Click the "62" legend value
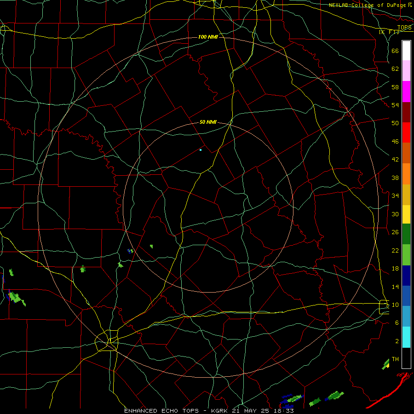Image resolution: width=414 pixels, height=414 pixels. pos(395,69)
